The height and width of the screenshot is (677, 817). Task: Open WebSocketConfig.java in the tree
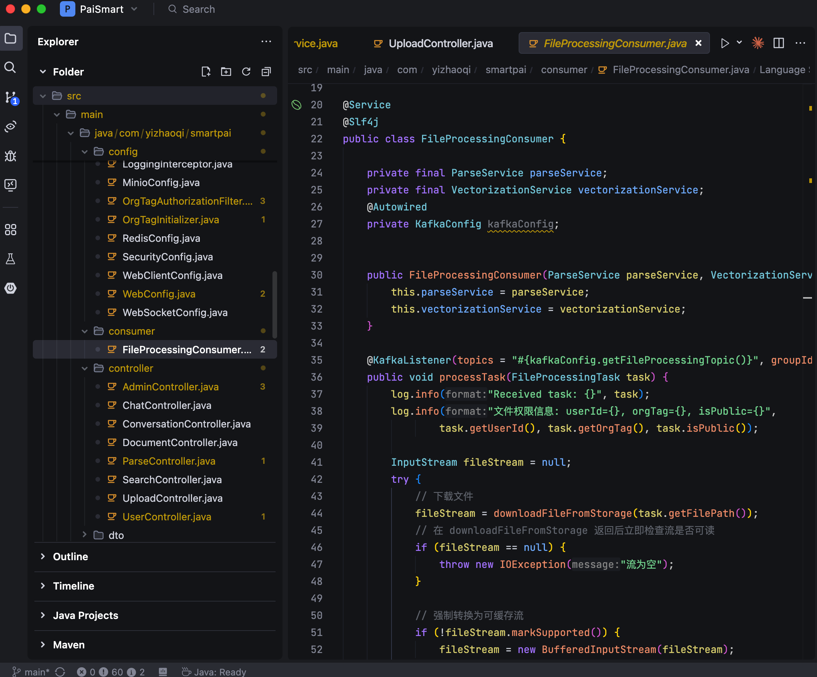tap(175, 313)
